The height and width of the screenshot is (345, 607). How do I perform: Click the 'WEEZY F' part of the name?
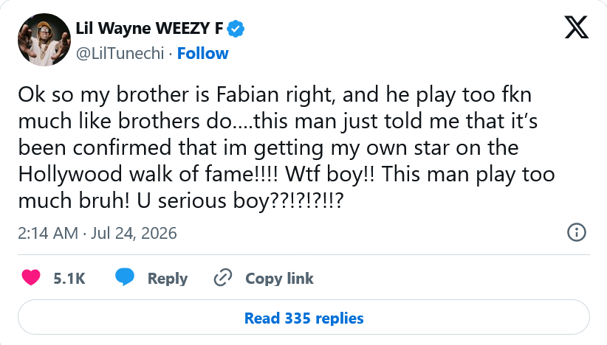tap(189, 29)
